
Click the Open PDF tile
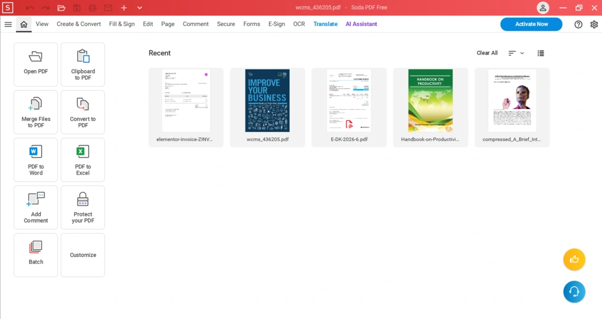(x=35, y=64)
